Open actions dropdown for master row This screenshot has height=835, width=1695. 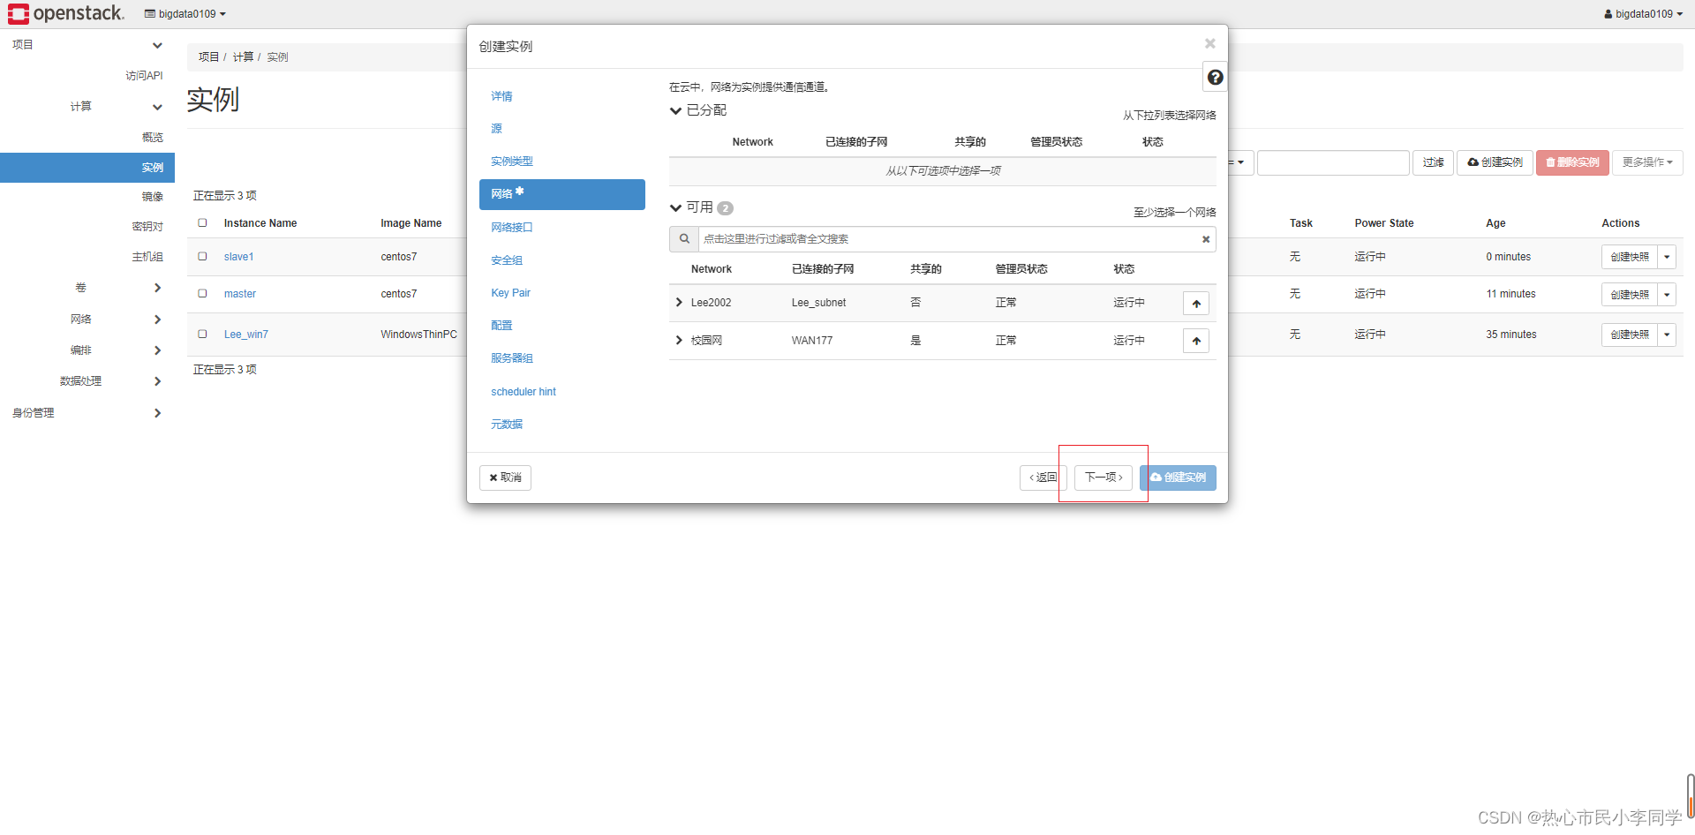tap(1667, 295)
